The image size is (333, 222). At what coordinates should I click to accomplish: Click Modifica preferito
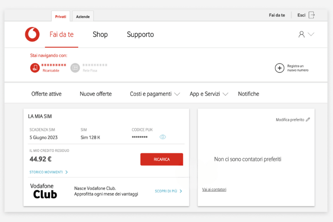[x=290, y=120]
